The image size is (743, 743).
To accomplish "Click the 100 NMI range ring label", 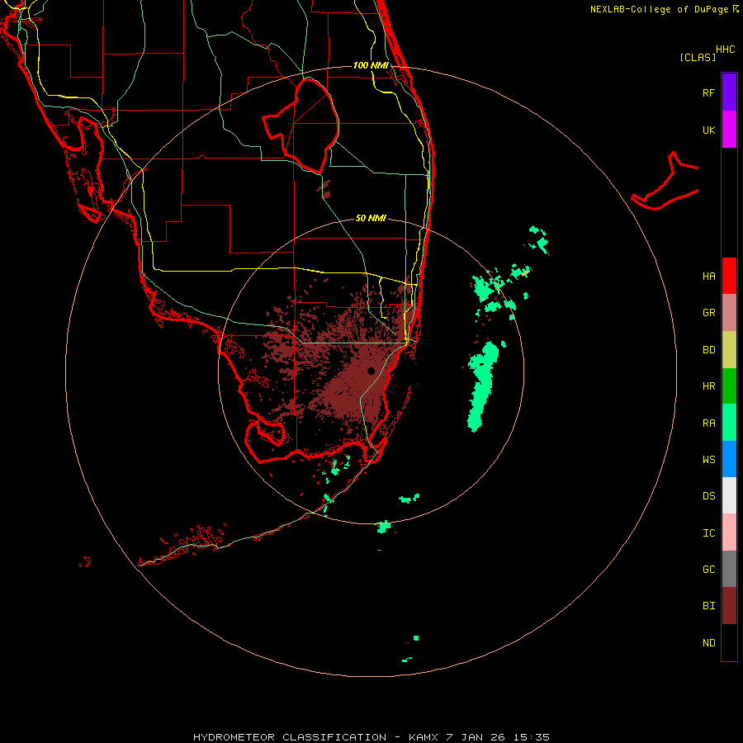I will [x=371, y=65].
